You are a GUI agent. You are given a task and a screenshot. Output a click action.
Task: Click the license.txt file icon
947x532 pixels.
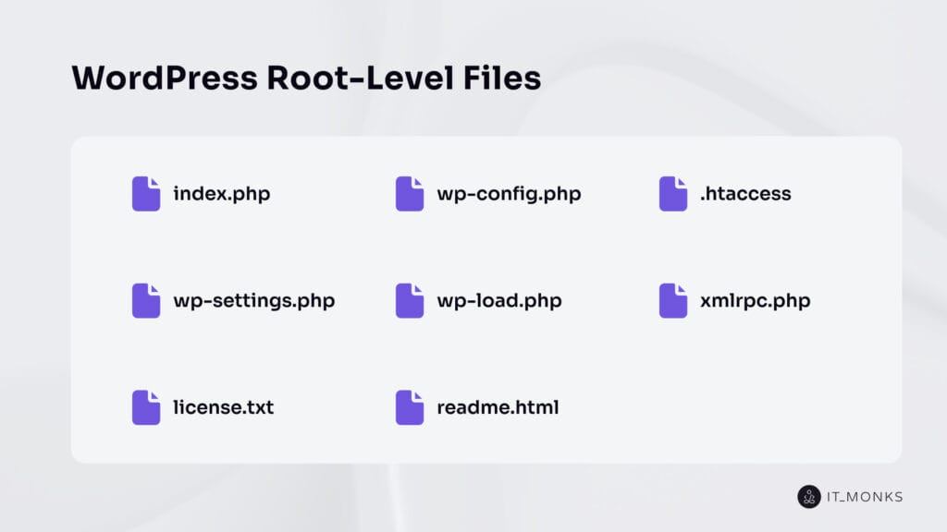click(146, 407)
